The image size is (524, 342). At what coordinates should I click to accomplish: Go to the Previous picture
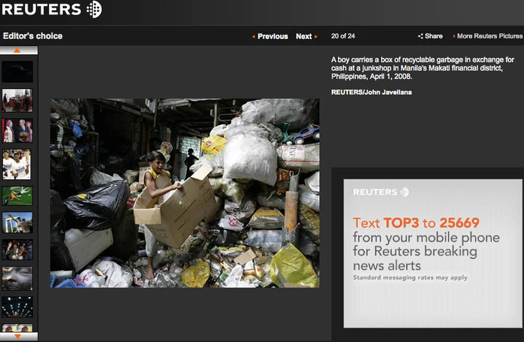coord(272,37)
